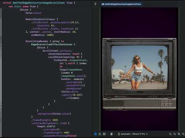
Task: Click the 'Image(.oldTv)' line
Action: click(x=46, y=127)
